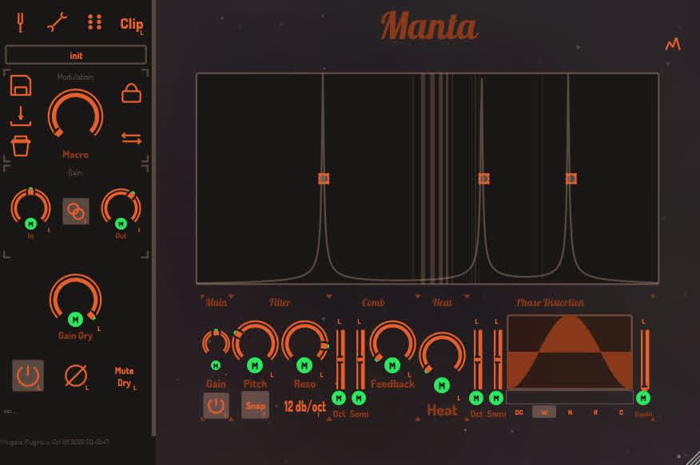Screen dimensions: 700x465
Task: Toggle the Main section power button
Action: [216, 405]
